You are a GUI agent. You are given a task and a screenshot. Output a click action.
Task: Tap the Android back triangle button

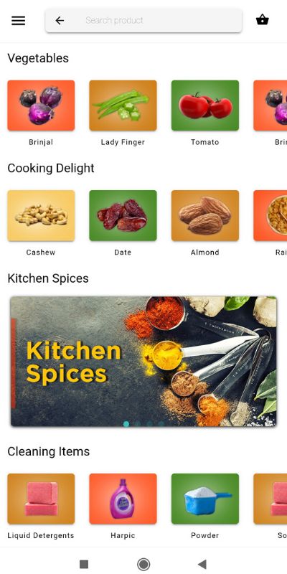(x=202, y=564)
